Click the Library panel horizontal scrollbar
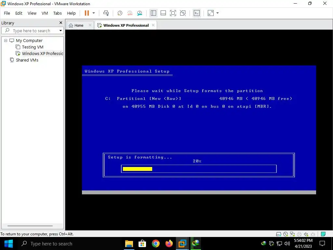This screenshot has width=333, height=250. pyautogui.click(x=30, y=226)
